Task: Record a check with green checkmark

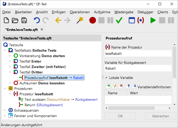Action: point(119,20)
